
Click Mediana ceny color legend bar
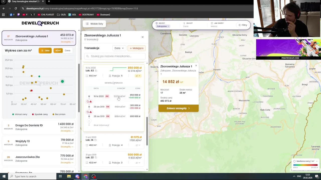pos(305,165)
